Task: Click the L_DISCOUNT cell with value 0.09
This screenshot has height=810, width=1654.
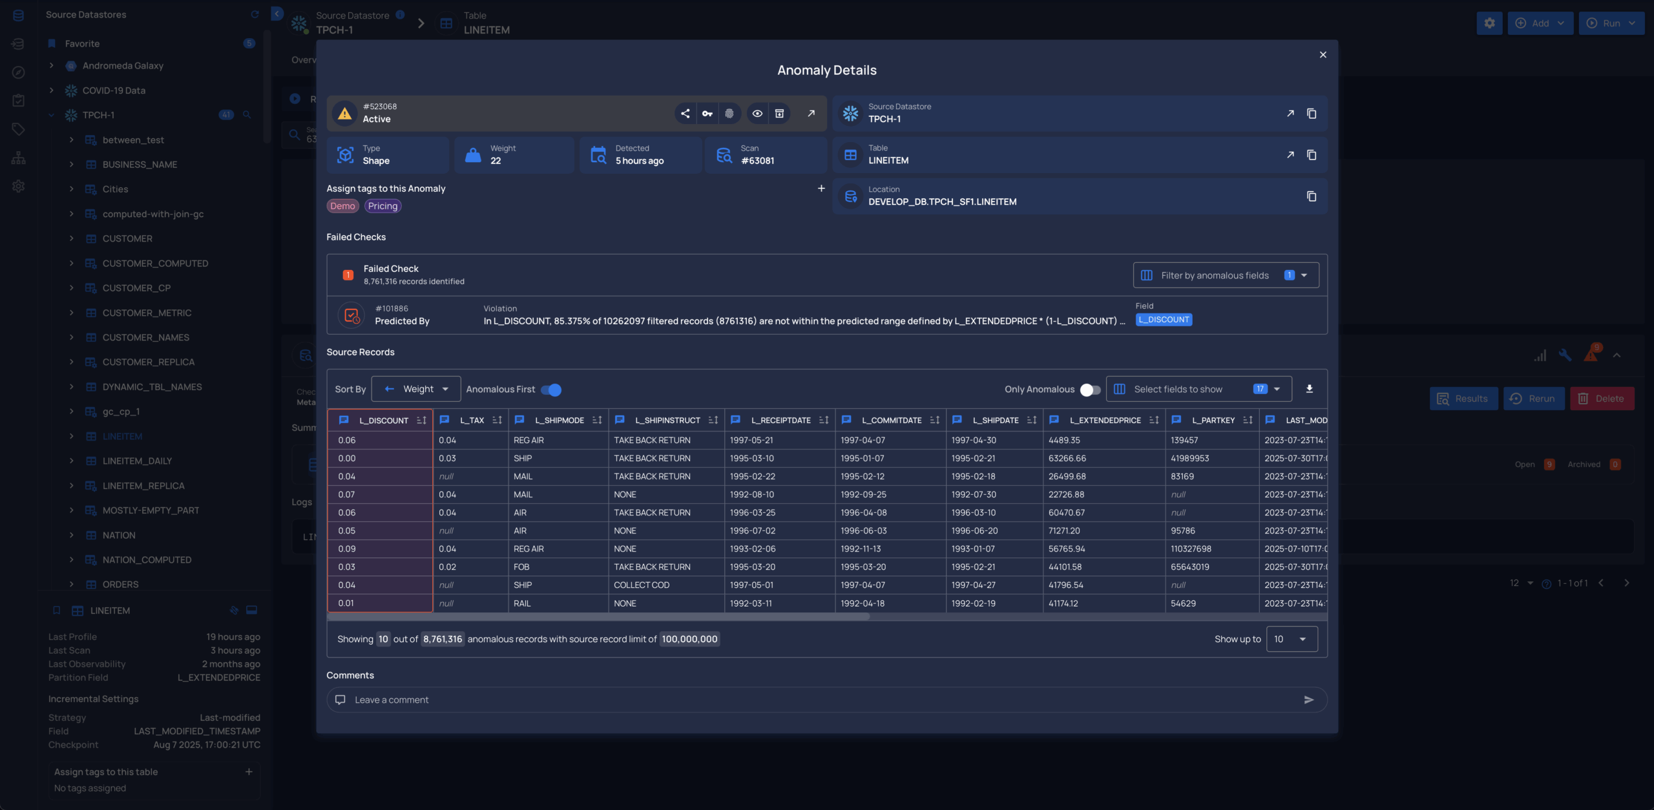Action: click(380, 548)
